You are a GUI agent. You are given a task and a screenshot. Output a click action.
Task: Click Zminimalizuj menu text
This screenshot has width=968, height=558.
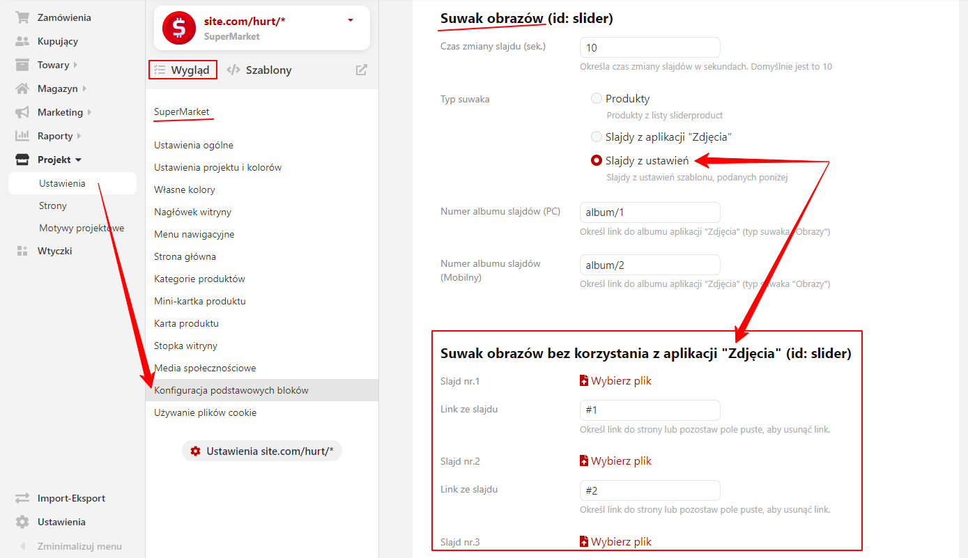pyautogui.click(x=79, y=546)
